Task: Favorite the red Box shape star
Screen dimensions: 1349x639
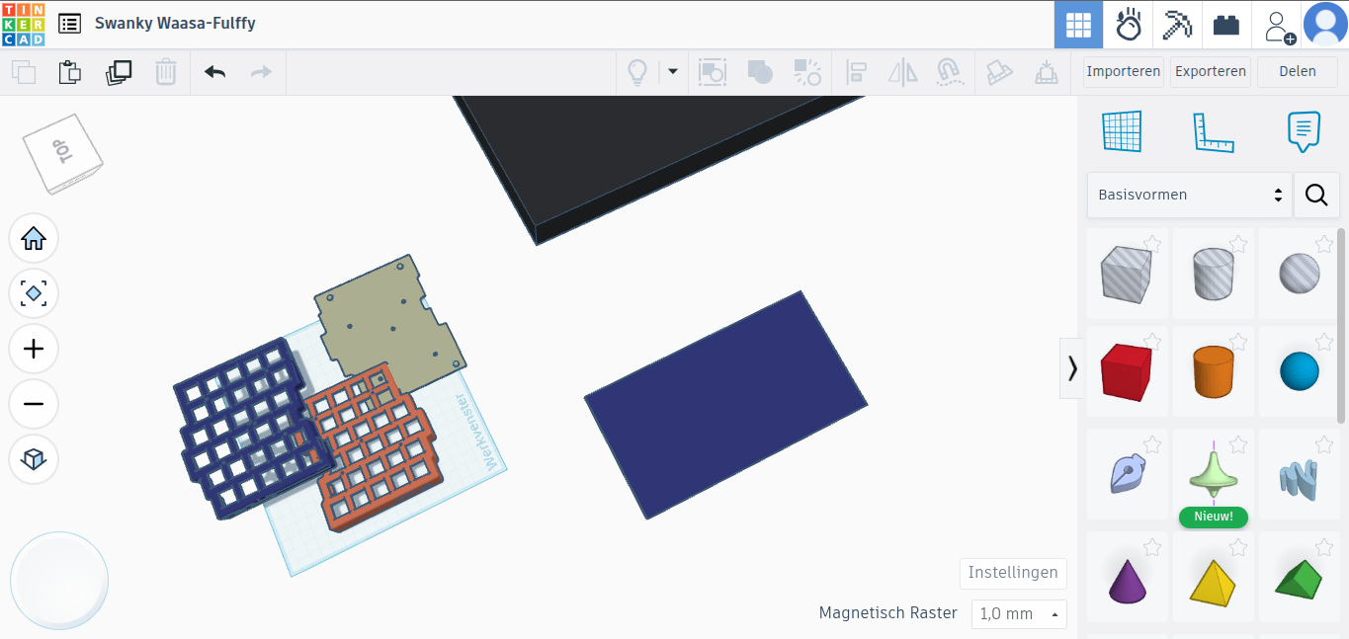Action: pos(1152,342)
